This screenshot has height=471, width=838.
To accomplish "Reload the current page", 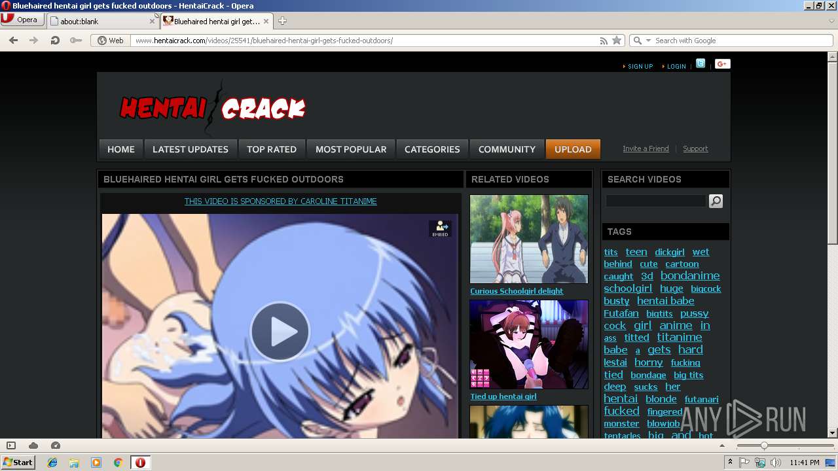I will (55, 41).
